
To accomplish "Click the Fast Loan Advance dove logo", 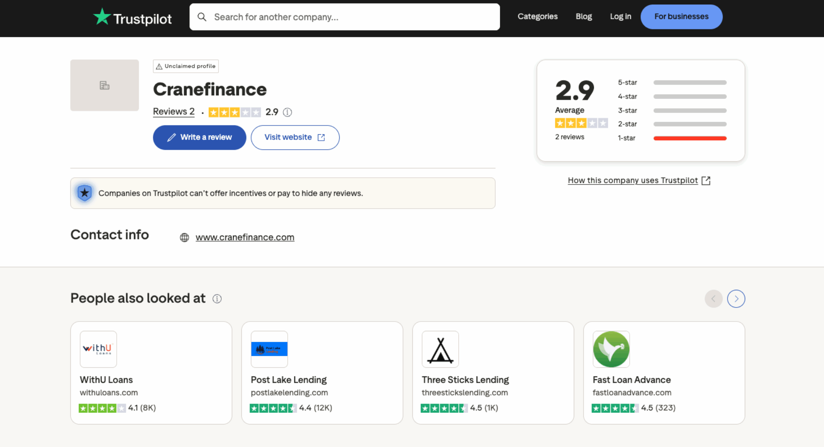I will [x=611, y=349].
